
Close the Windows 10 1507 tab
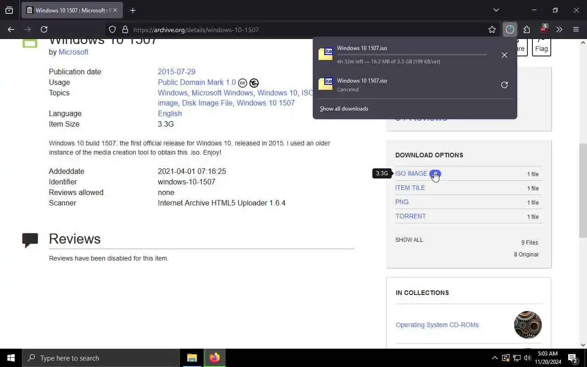click(x=115, y=10)
